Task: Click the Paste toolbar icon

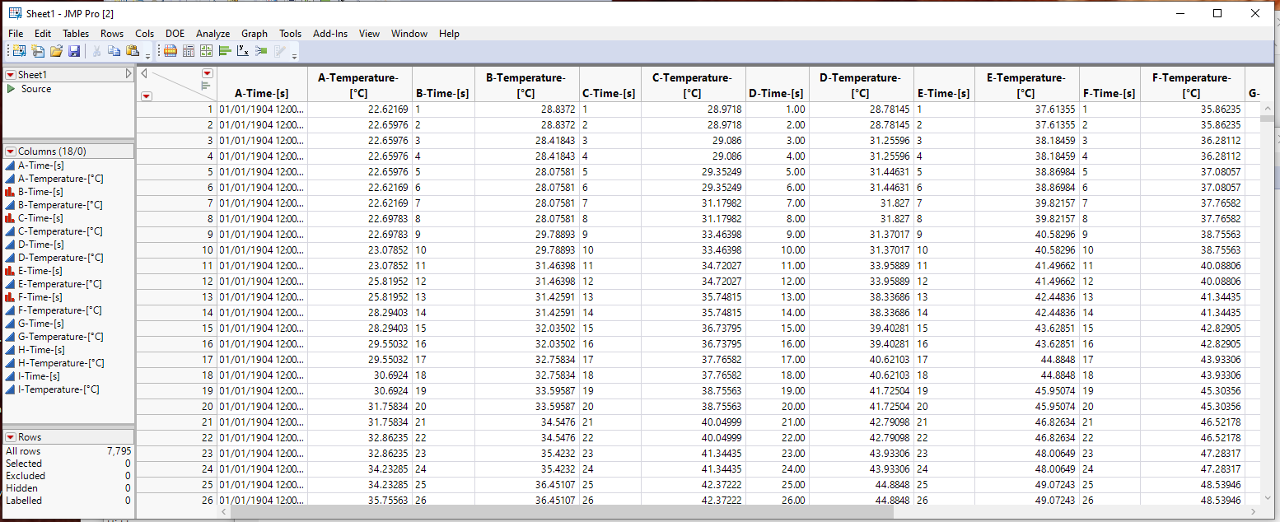Action: click(132, 51)
